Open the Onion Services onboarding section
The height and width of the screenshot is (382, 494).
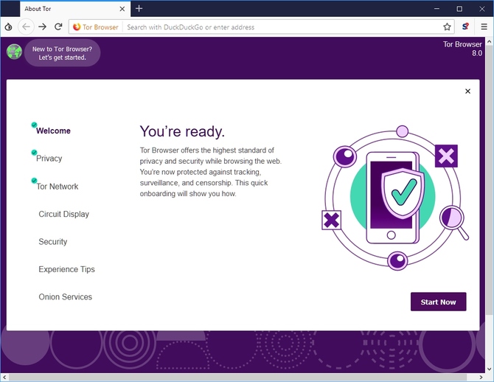click(x=65, y=297)
